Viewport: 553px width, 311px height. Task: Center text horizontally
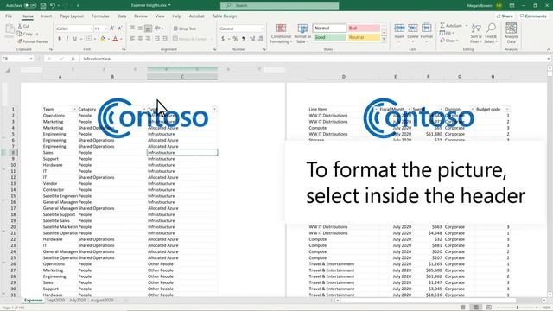[x=140, y=39]
